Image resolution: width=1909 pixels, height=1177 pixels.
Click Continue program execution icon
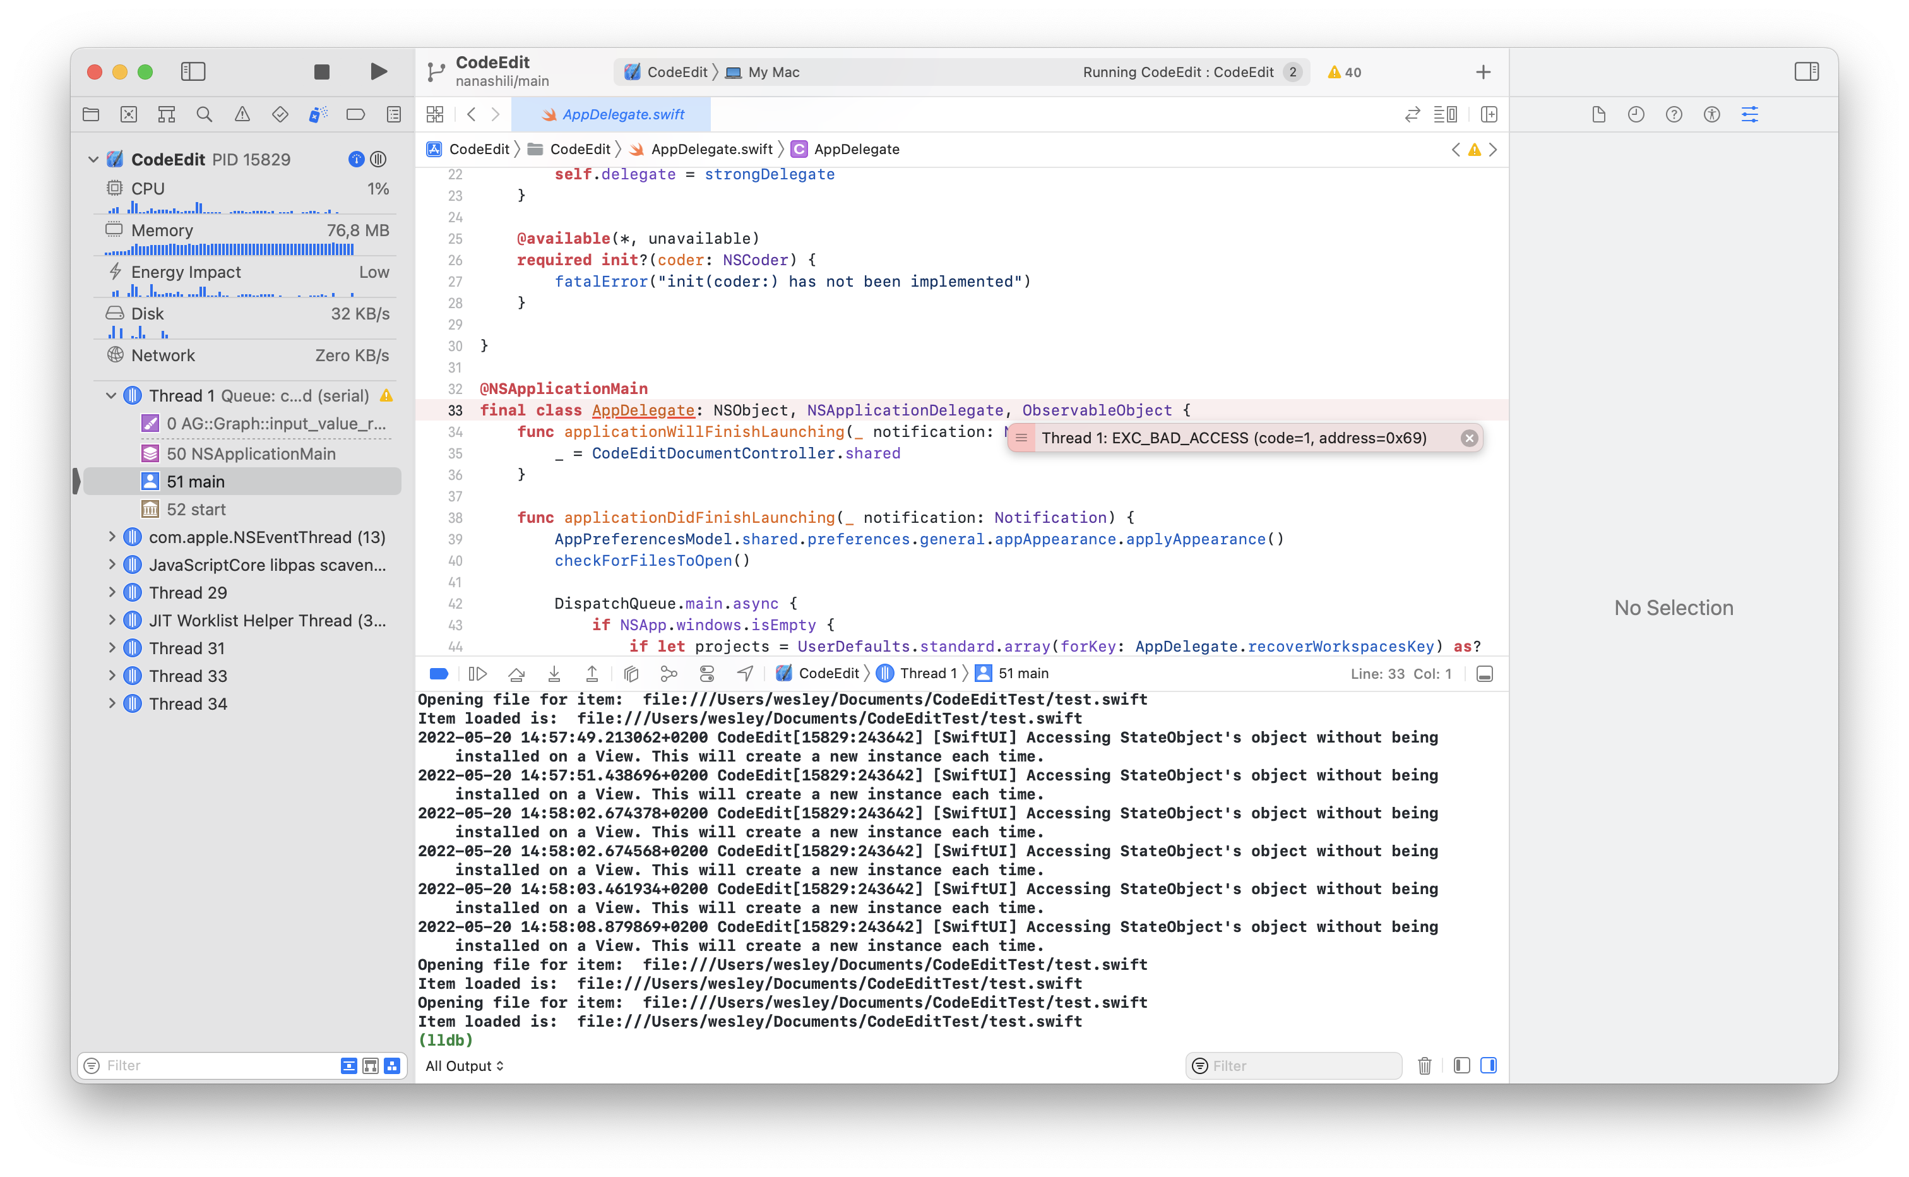click(x=478, y=673)
